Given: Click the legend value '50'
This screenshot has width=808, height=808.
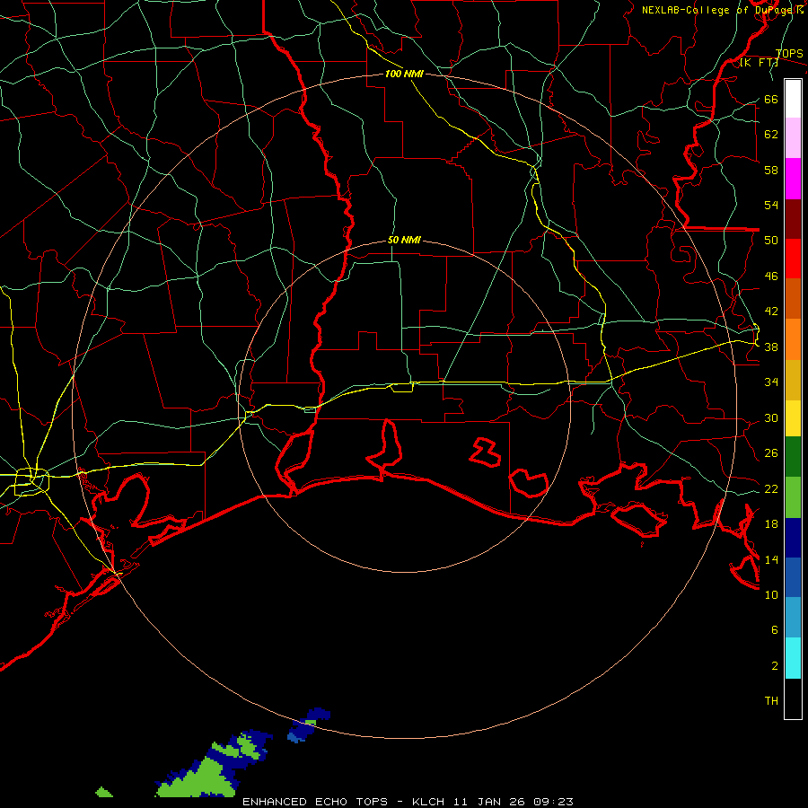Looking at the screenshot, I should pyautogui.click(x=771, y=240).
